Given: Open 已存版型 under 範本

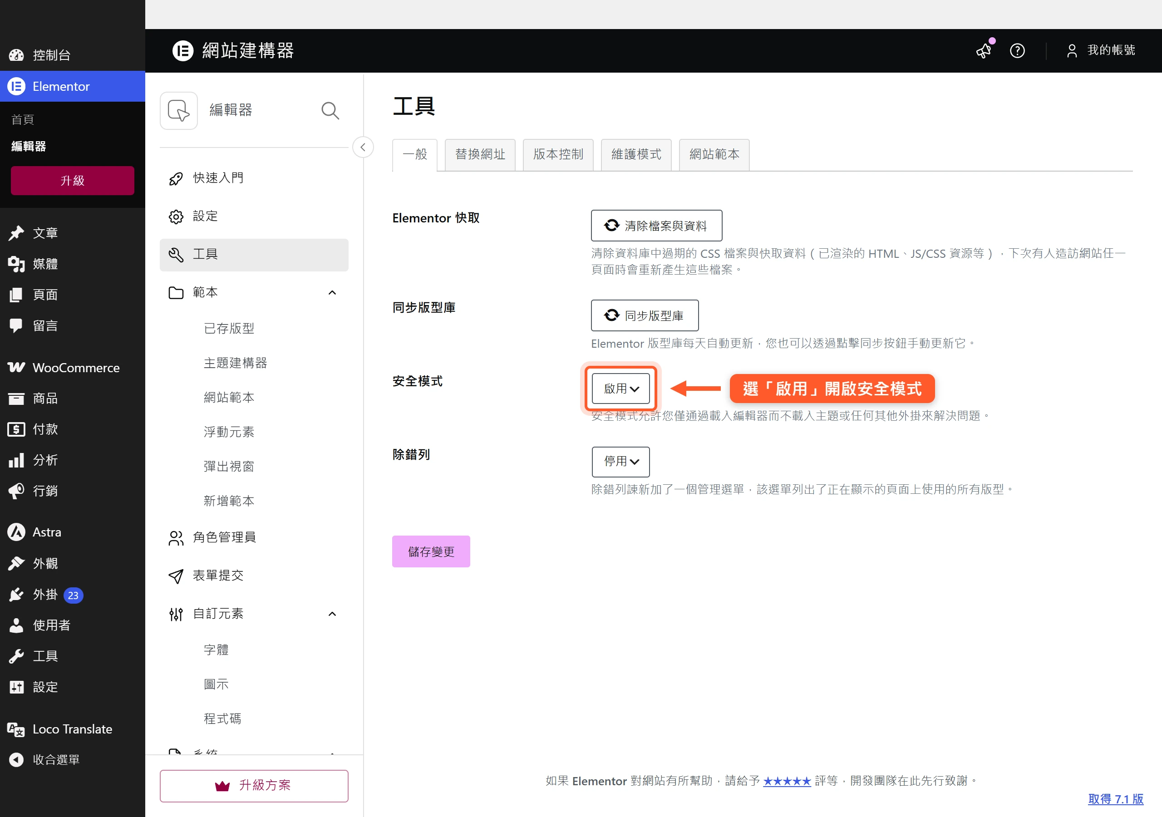Looking at the screenshot, I should pyautogui.click(x=229, y=329).
